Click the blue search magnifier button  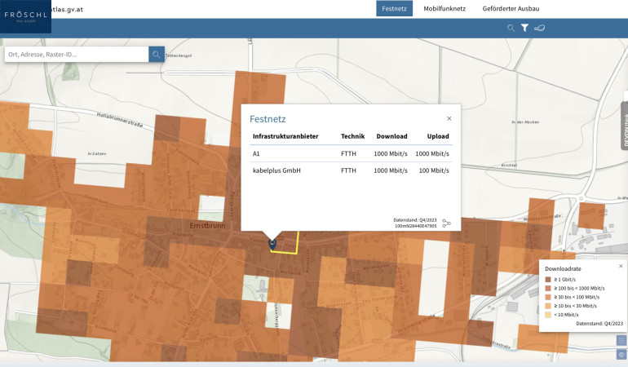pyautogui.click(x=156, y=55)
